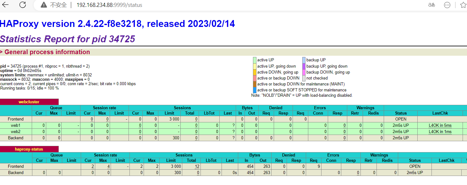Click OPEN status of haproxy-status Frontend
The image size is (467, 185).
[x=415, y=166]
